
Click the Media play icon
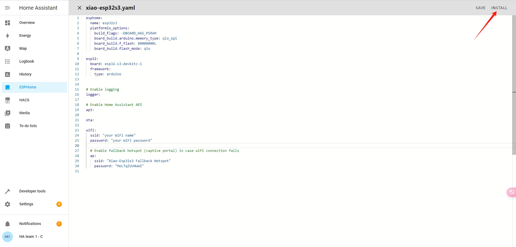pyautogui.click(x=8, y=113)
